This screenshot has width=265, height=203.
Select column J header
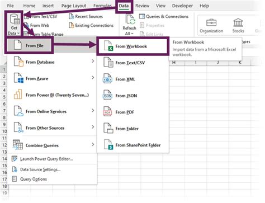click(x=218, y=63)
